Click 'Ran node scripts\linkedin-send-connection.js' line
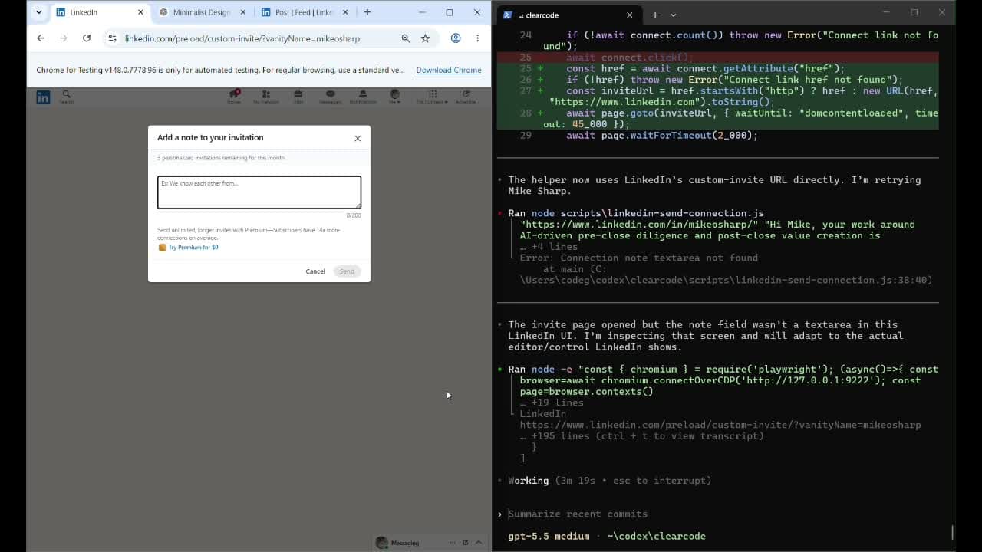This screenshot has width=982, height=552. tap(636, 213)
